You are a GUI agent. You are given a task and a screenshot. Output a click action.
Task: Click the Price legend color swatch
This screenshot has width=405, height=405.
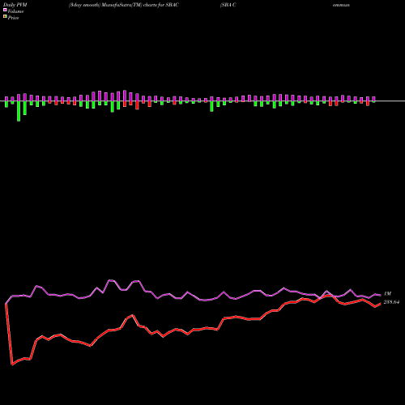pos(5,17)
